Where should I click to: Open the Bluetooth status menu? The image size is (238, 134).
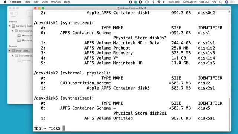pyautogui.click(x=154, y=2)
